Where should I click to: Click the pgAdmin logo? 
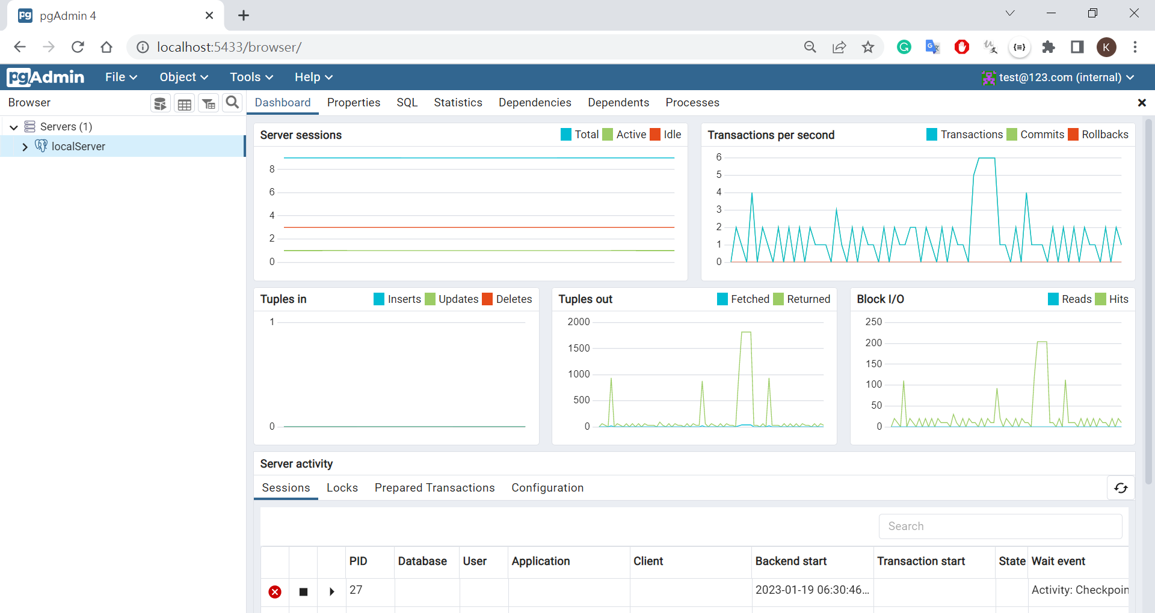46,77
